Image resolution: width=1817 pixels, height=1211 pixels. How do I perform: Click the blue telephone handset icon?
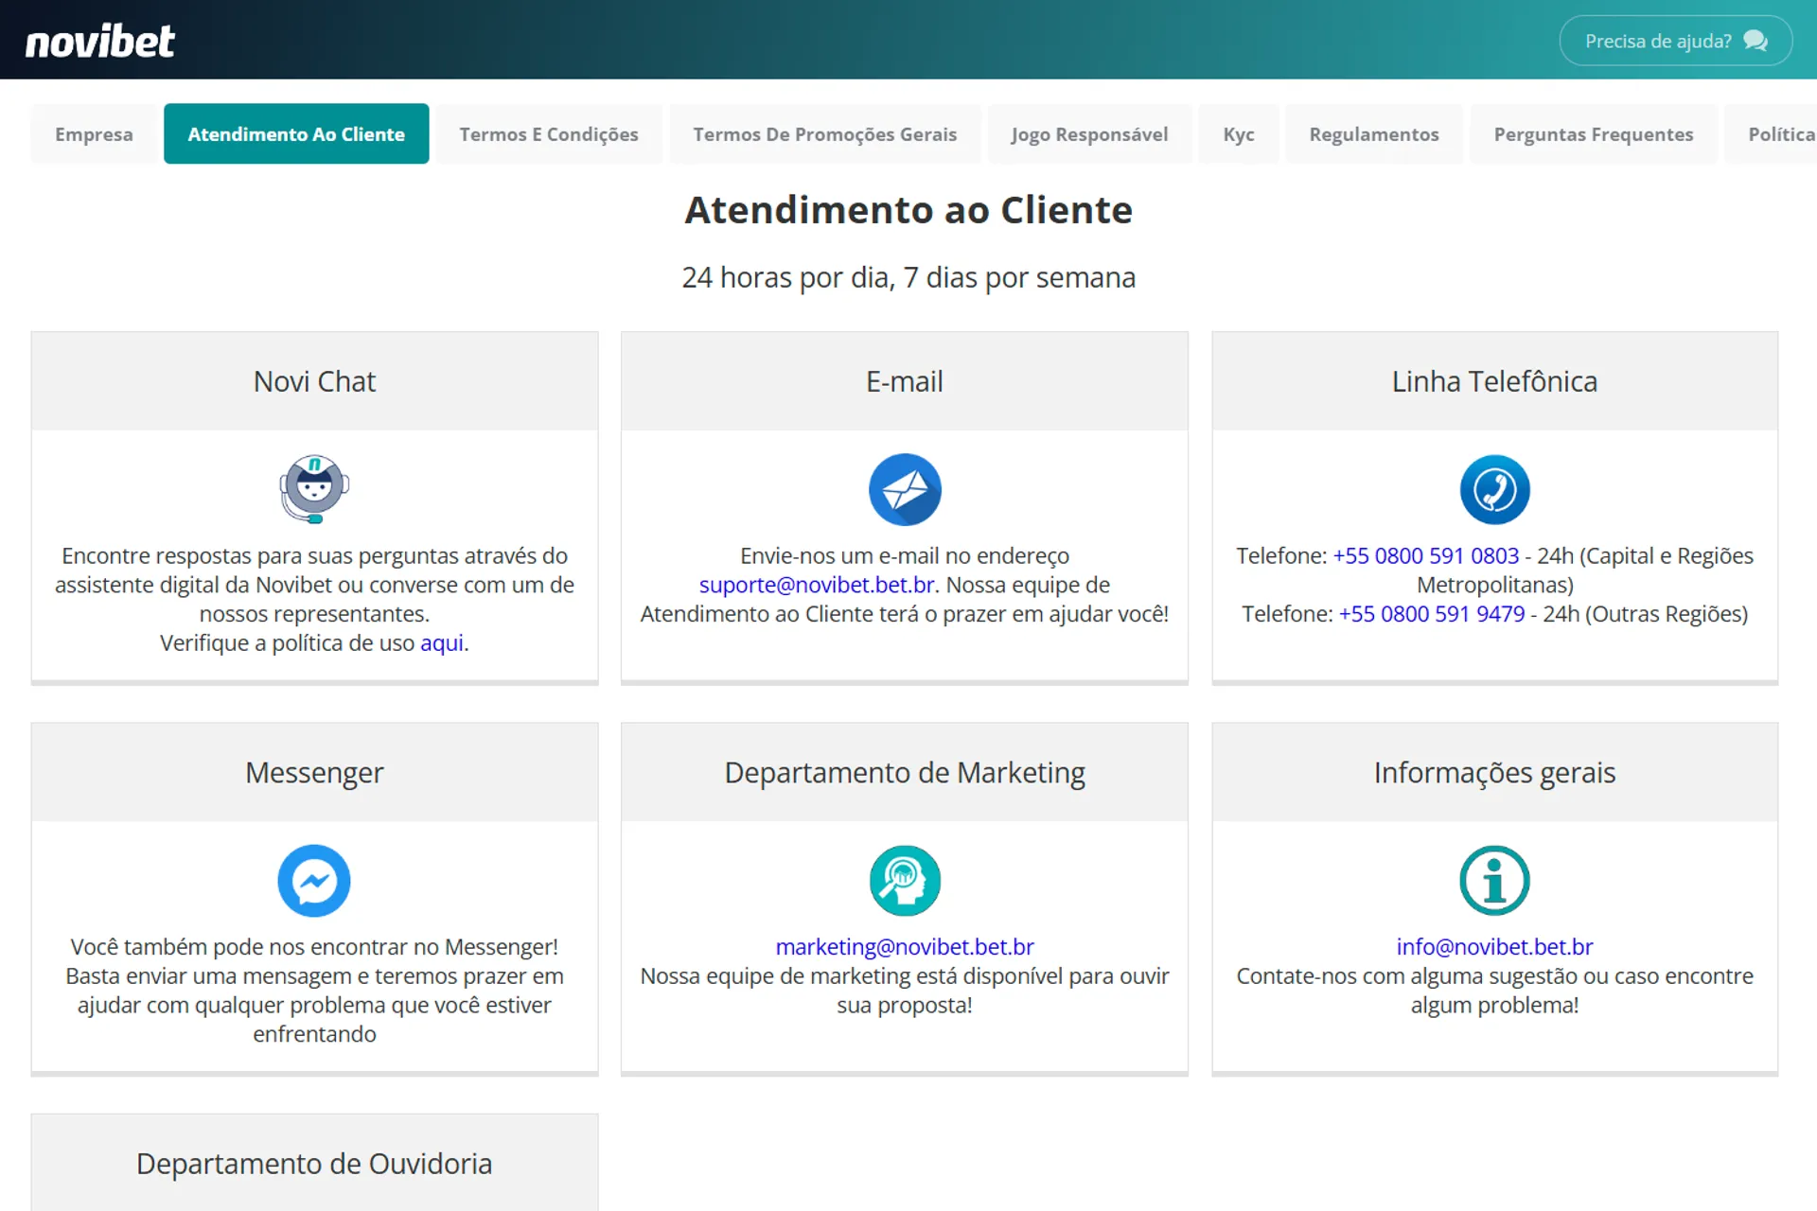pyautogui.click(x=1494, y=489)
